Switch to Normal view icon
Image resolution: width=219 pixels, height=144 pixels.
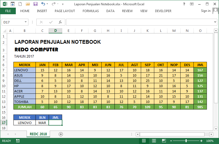(144, 141)
